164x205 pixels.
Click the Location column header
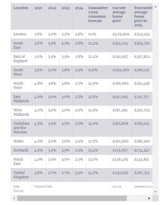tap(21, 8)
